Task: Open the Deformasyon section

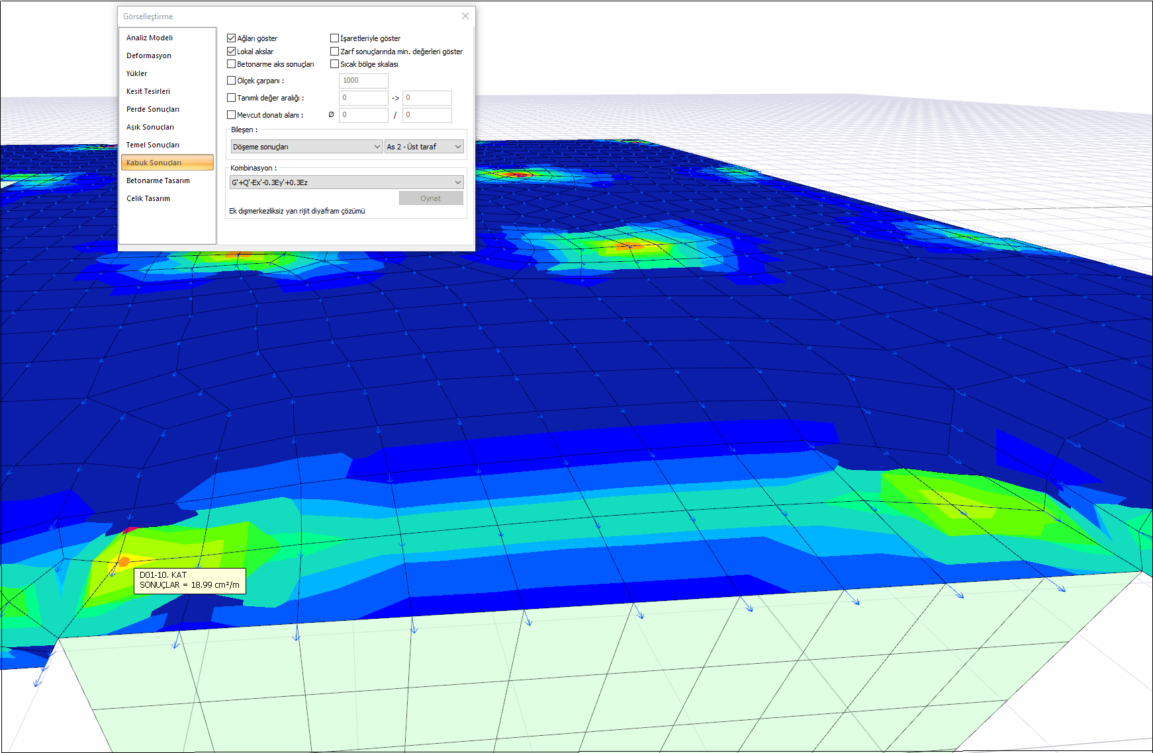Action: (x=149, y=56)
